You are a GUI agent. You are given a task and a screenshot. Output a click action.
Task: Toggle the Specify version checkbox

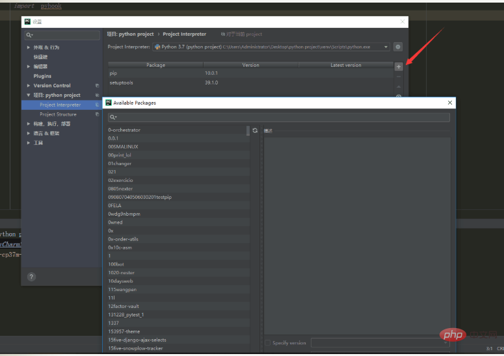click(x=267, y=343)
